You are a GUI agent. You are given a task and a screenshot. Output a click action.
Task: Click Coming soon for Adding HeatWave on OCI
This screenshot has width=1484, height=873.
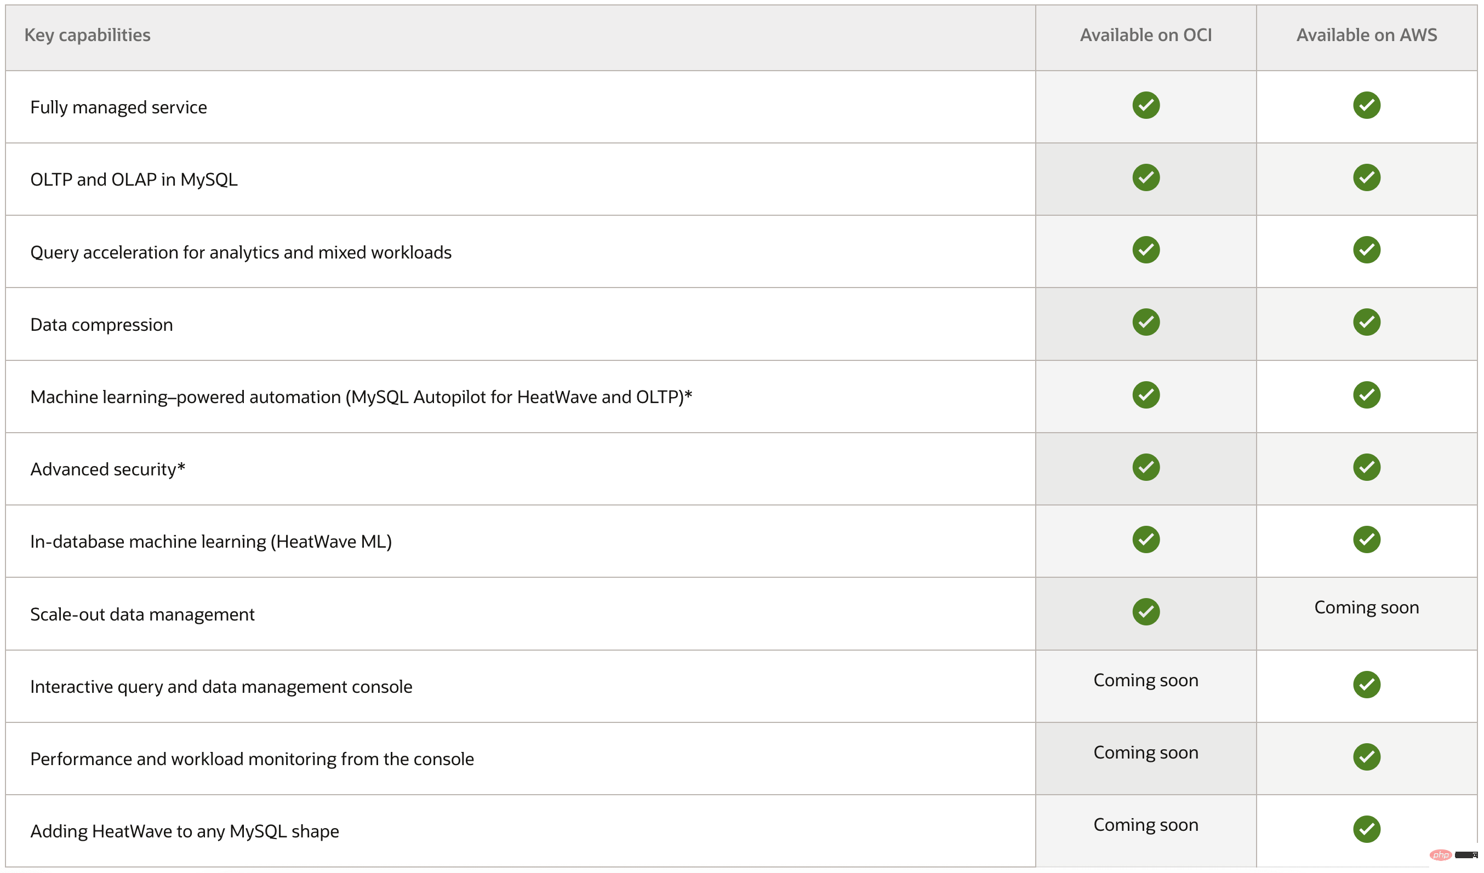click(x=1146, y=825)
